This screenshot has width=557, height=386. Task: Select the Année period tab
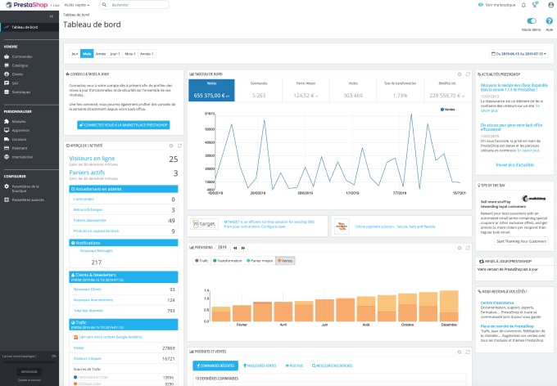tap(101, 54)
